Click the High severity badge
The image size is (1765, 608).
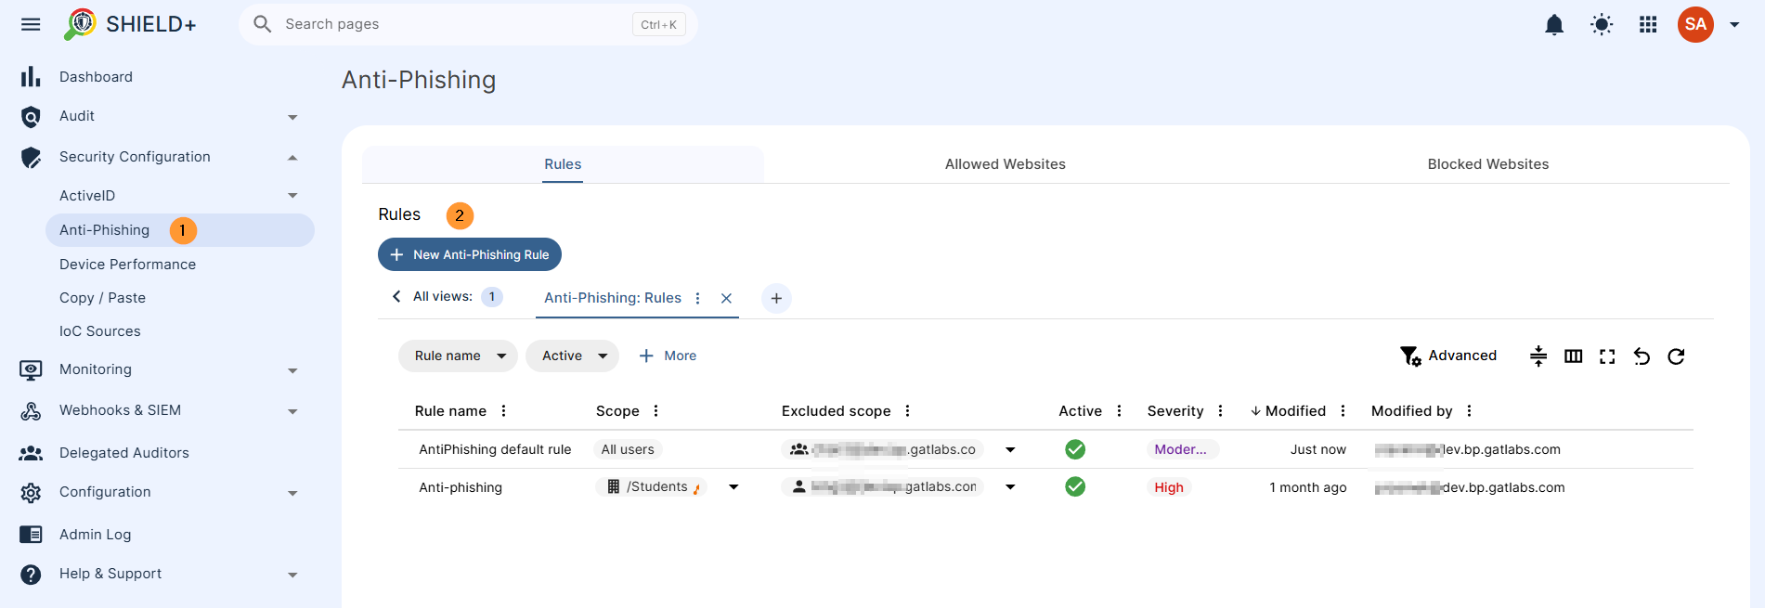point(1169,487)
